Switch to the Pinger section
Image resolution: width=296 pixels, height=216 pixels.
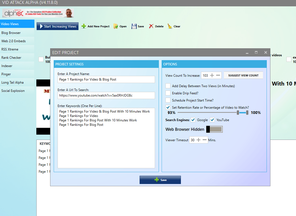pyautogui.click(x=17, y=74)
